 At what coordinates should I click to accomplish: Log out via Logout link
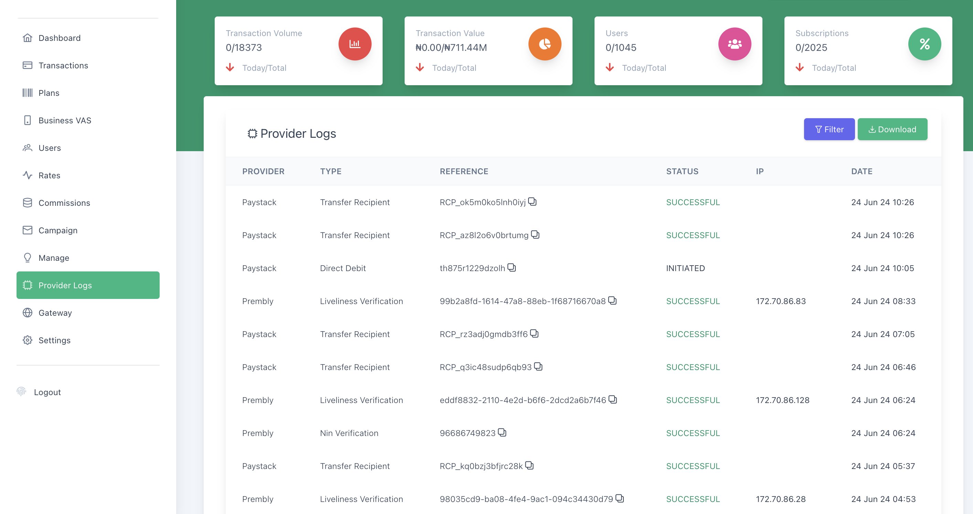click(47, 392)
